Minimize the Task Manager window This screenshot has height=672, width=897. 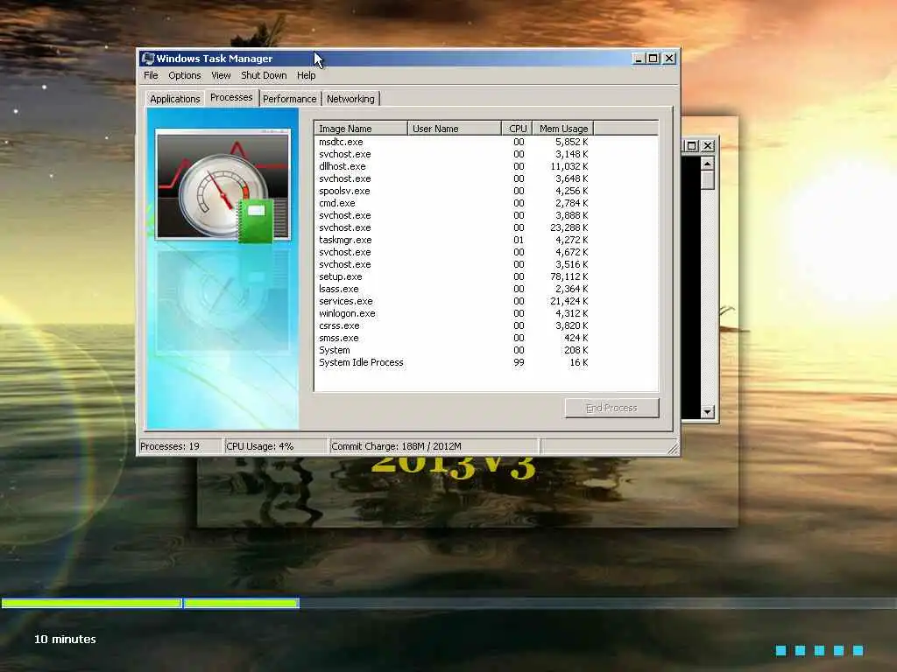639,59
